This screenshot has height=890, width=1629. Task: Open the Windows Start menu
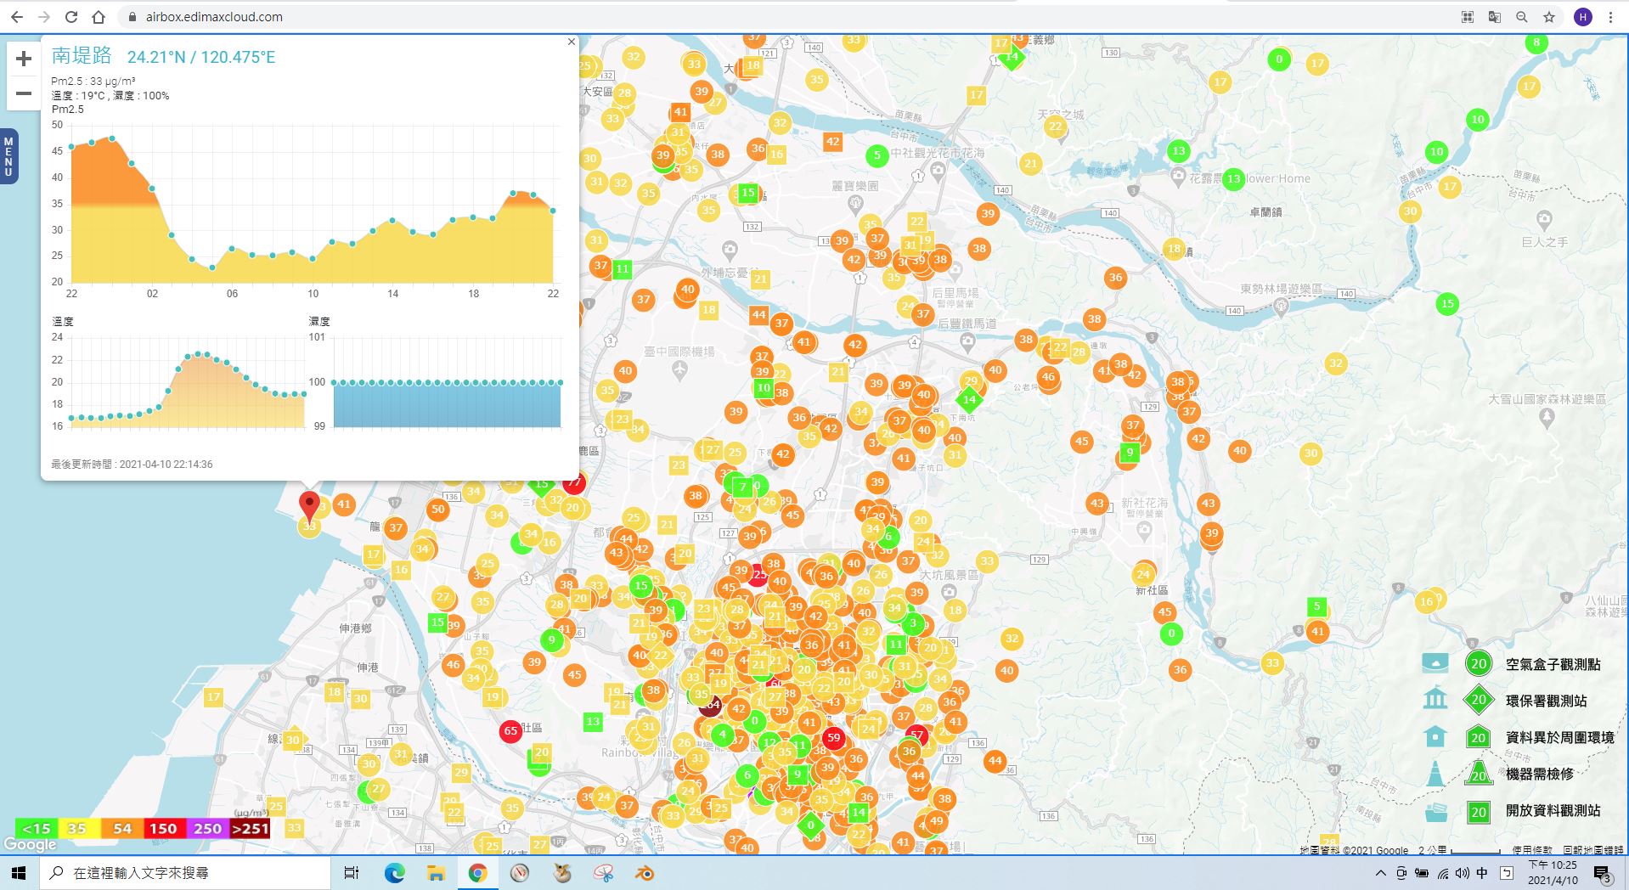(19, 873)
